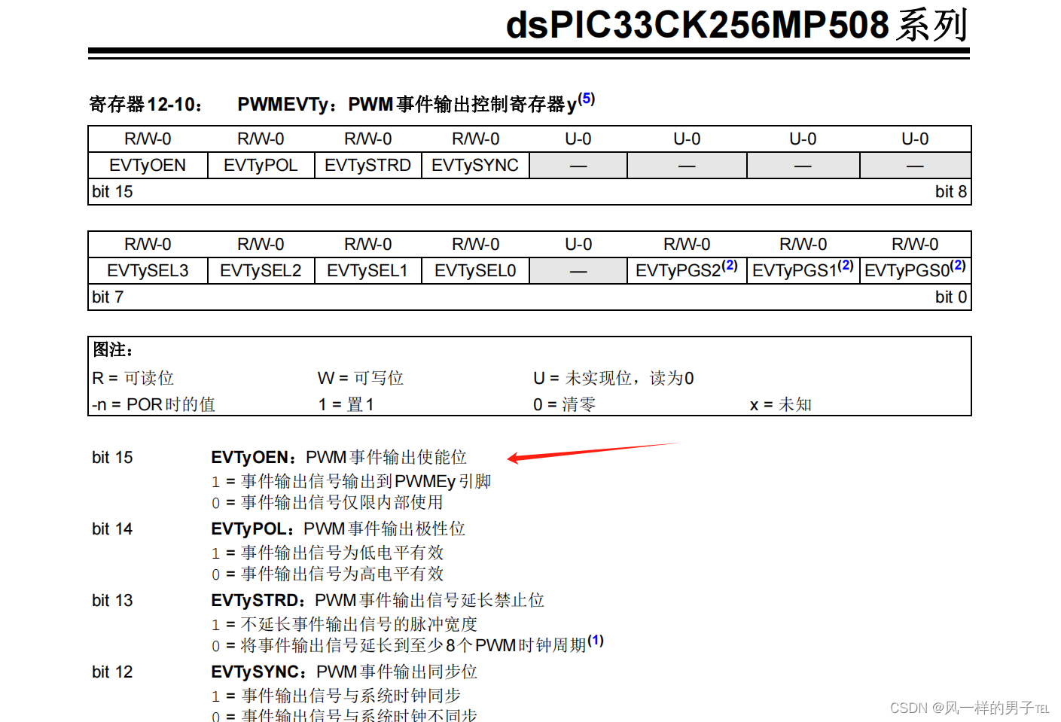Click the 'bit 8' label in the upper table

coord(951,192)
